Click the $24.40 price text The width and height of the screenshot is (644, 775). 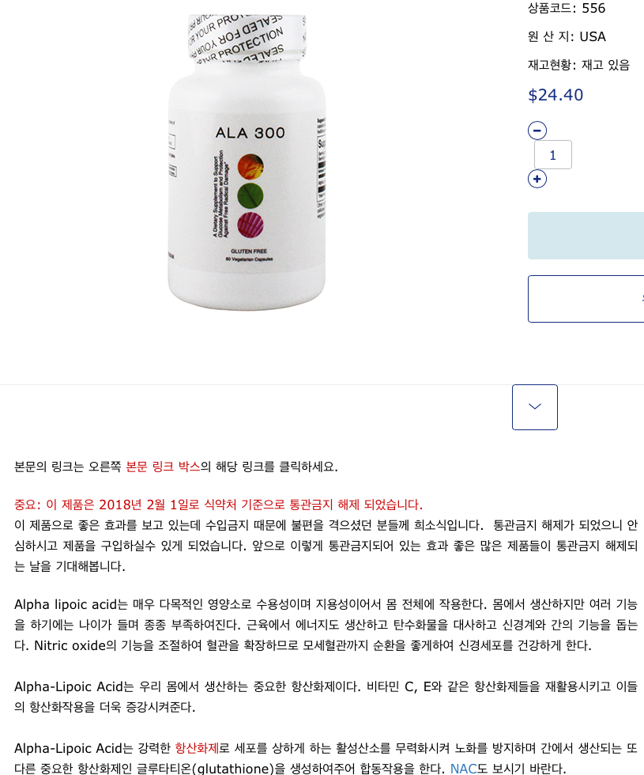[555, 95]
